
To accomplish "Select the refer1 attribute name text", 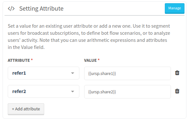I will [x=19, y=73].
